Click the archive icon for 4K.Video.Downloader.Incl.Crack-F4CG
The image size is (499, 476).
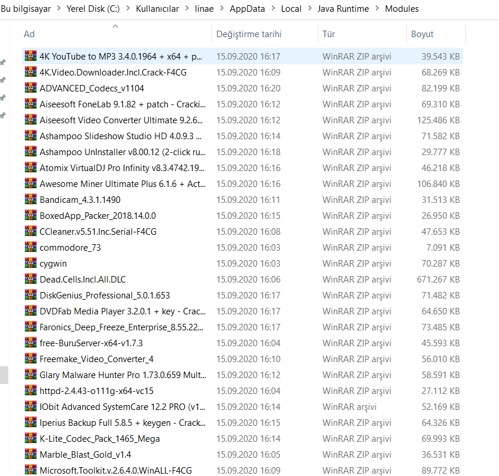(31, 72)
